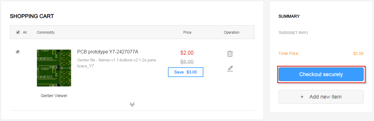Click the crossed-out $5.00 original price

187,62
